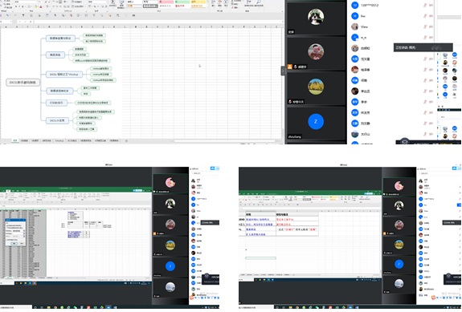
Task: Collapse the video panel using the side arrow
Action: pyautogui.click(x=283, y=71)
